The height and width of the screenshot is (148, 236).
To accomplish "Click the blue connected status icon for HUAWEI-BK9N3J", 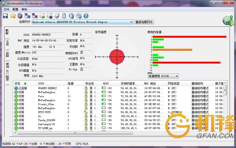I will click(16, 88).
